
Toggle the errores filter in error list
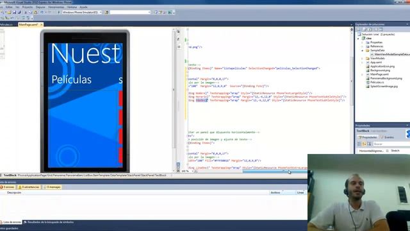(8, 187)
